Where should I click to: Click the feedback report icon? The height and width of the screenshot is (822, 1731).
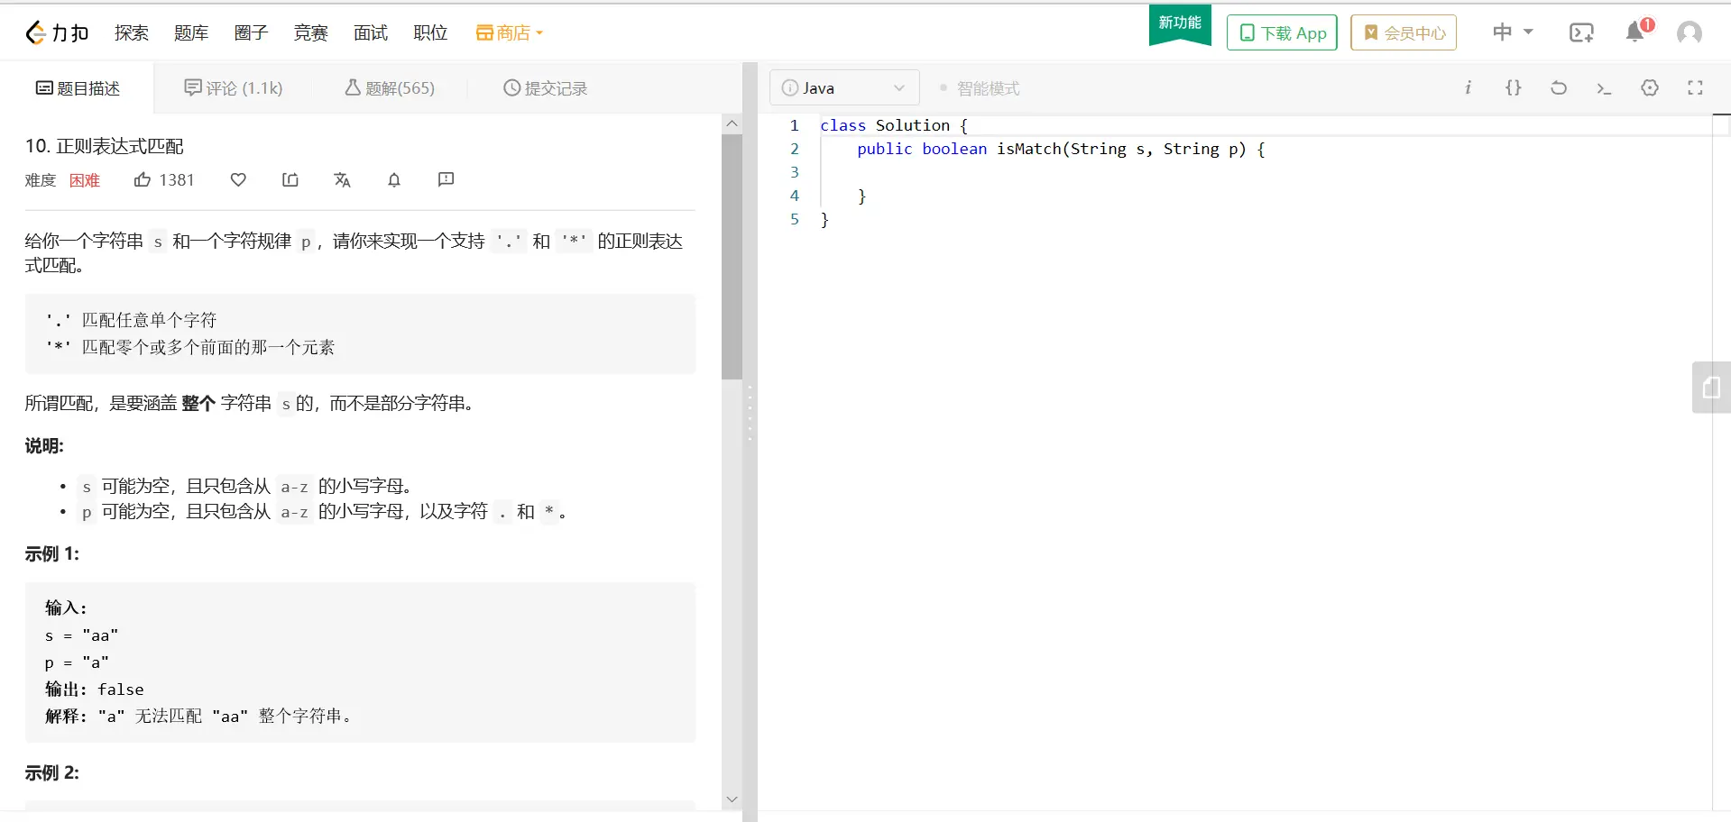[446, 180]
